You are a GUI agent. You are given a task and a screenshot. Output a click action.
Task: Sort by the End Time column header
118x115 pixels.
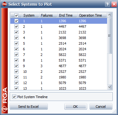click(67, 15)
